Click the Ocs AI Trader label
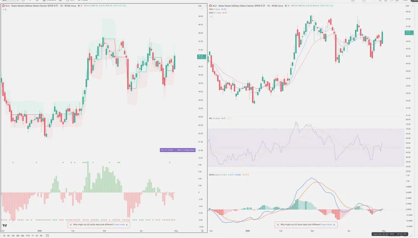Viewport: 418px width, 238px height. [167, 150]
